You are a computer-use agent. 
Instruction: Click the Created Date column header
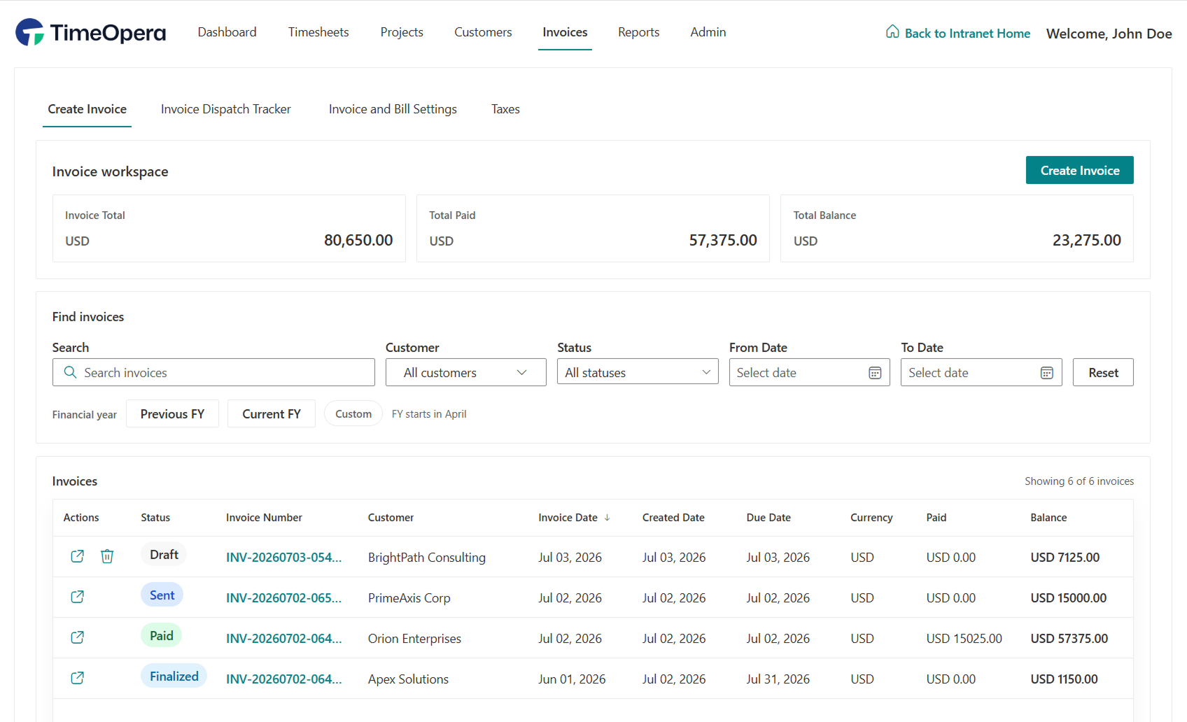(673, 518)
